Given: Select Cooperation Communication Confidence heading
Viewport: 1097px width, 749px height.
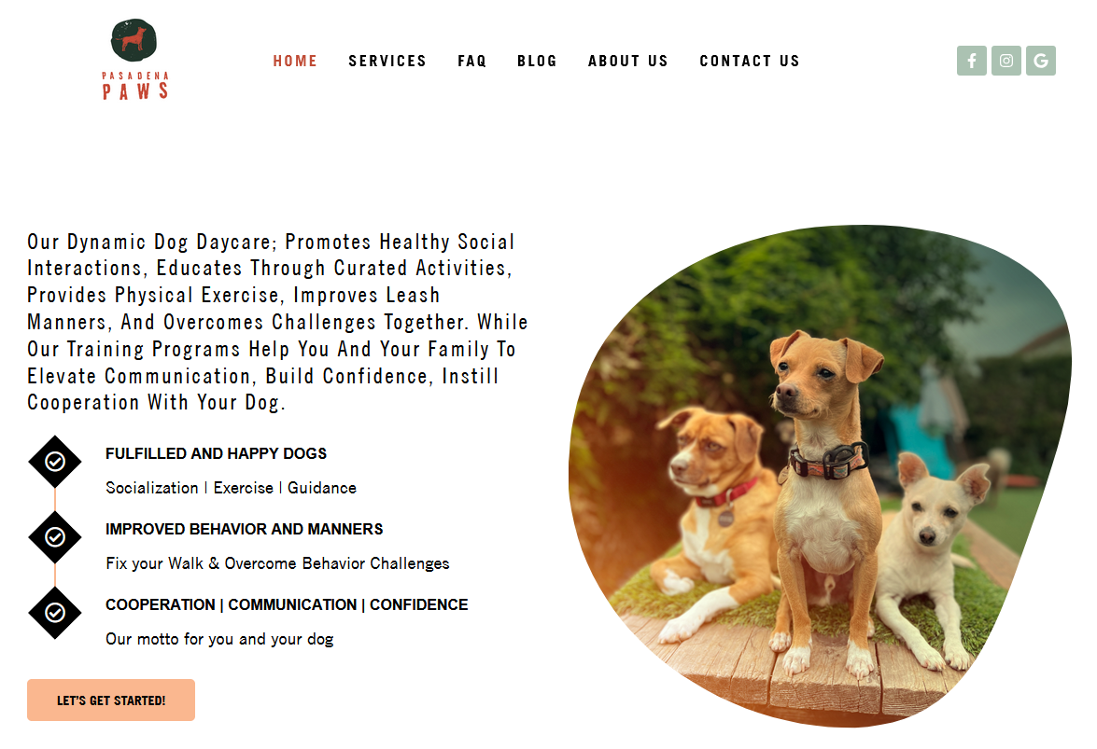Looking at the screenshot, I should [x=287, y=604].
